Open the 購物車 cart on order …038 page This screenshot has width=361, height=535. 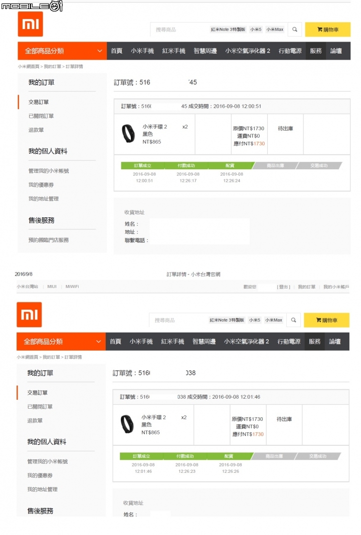point(326,320)
